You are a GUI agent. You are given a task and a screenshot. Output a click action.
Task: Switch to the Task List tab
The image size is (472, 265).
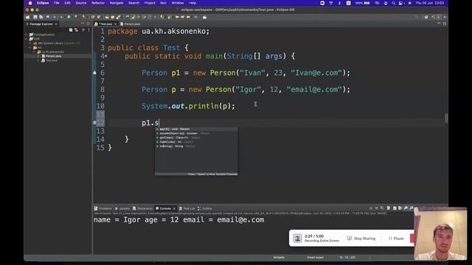tap(187, 208)
